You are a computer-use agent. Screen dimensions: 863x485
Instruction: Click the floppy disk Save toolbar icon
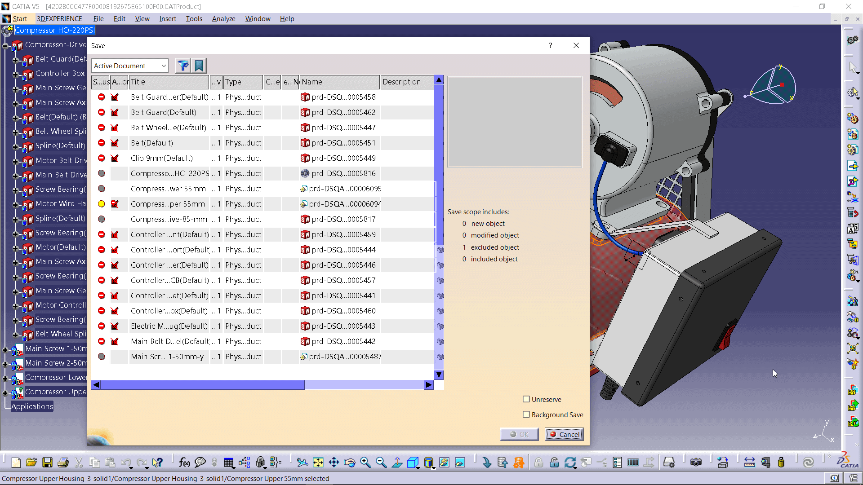coord(47,462)
